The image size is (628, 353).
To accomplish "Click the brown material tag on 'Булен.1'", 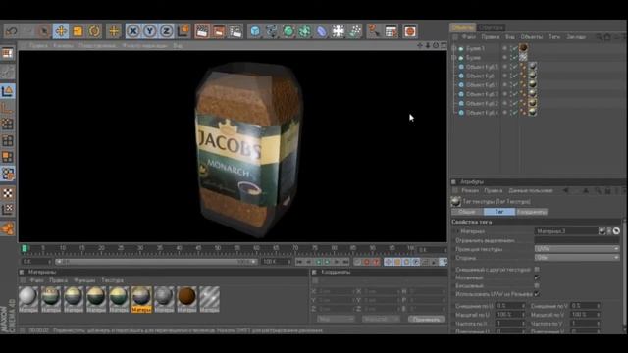I will 523,48.
